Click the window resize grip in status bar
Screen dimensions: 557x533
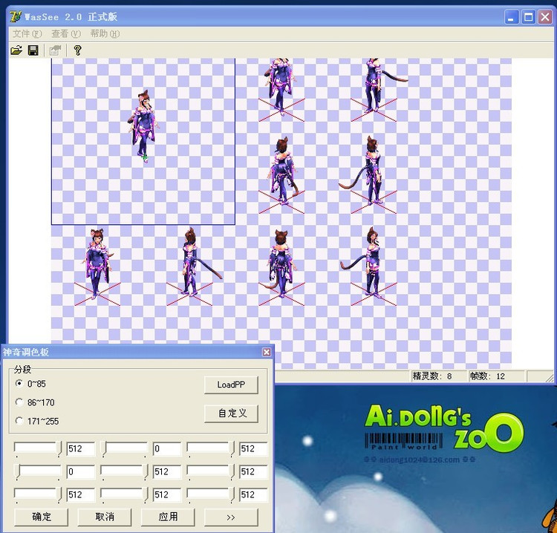click(549, 377)
